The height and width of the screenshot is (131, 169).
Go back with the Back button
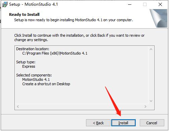(98, 123)
